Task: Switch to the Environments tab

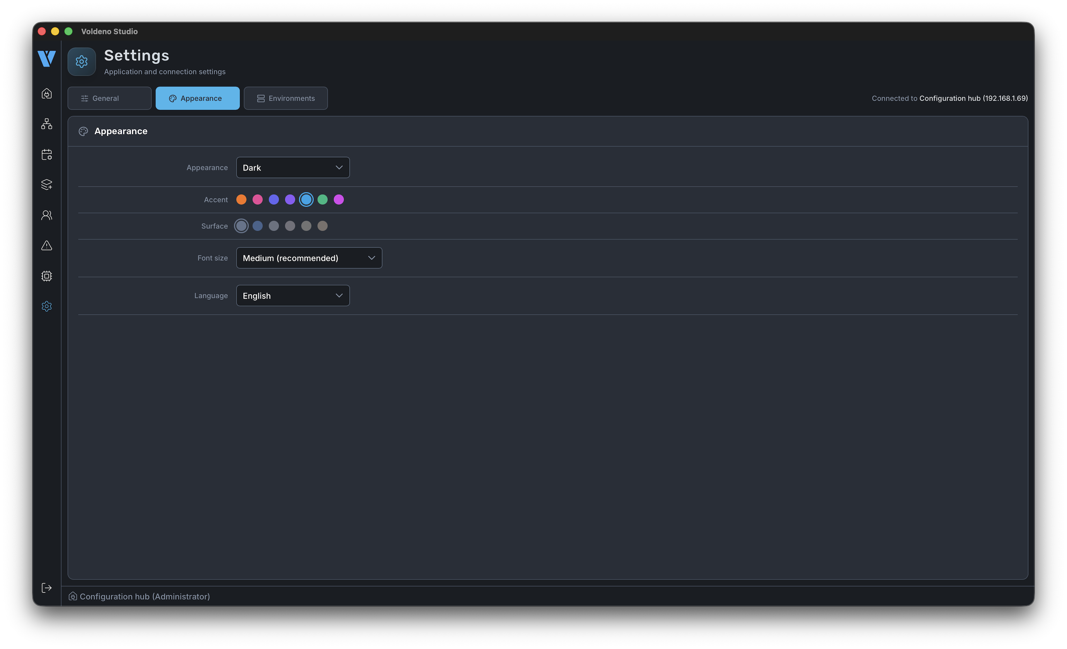Action: pos(286,98)
